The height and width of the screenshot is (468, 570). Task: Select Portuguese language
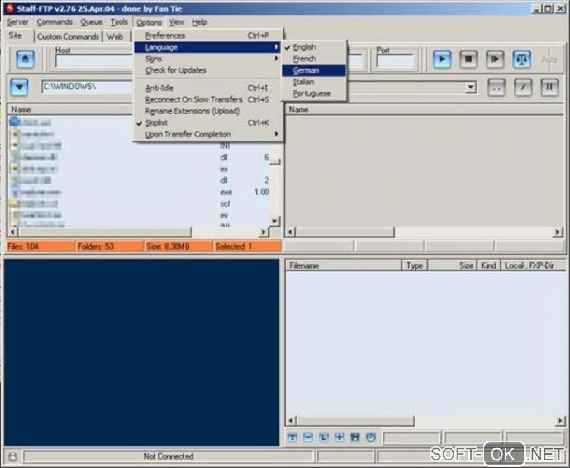(313, 94)
